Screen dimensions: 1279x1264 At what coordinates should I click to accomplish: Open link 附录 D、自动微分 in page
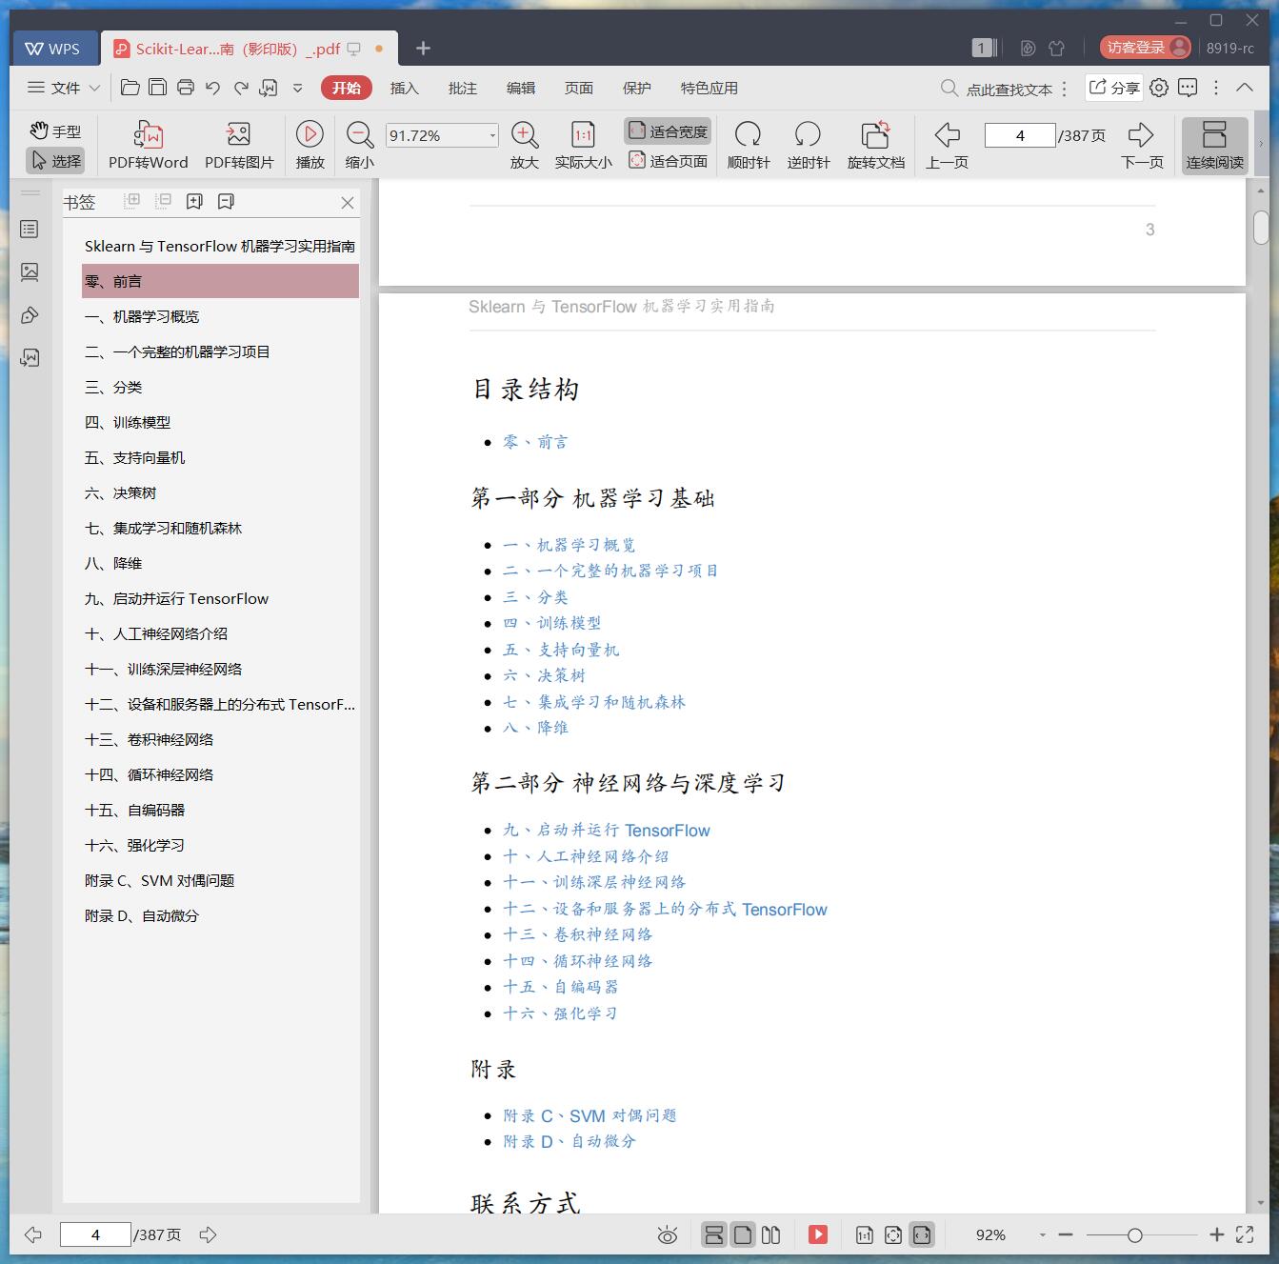pos(570,1141)
